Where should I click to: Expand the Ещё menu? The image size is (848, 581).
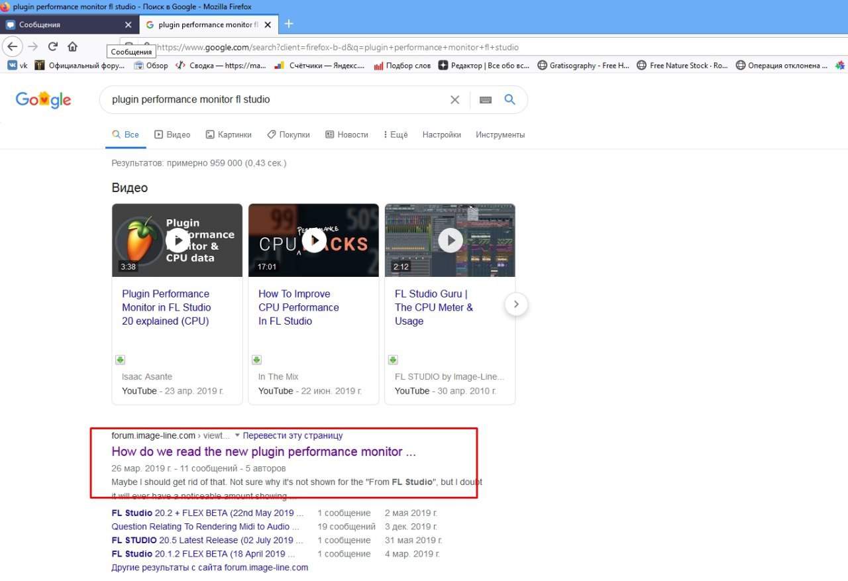tap(396, 134)
